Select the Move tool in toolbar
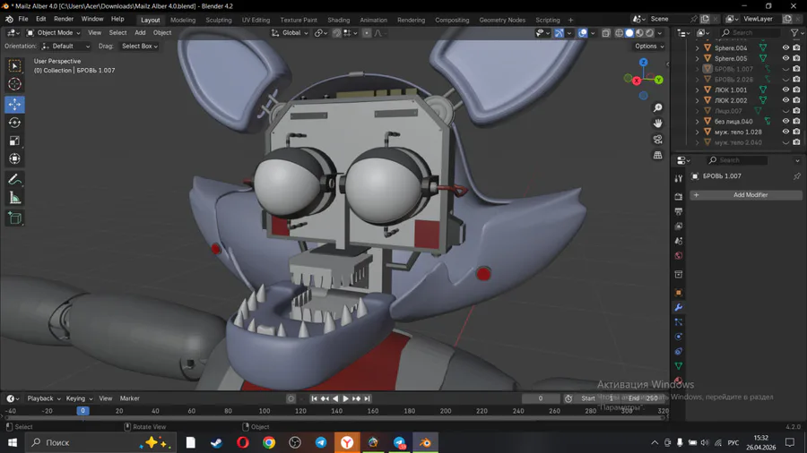Viewport: 807px width, 453px height. coord(14,104)
